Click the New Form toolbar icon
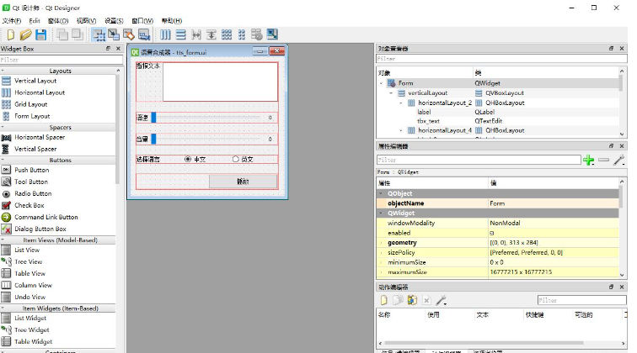637x353 pixels. click(11, 34)
